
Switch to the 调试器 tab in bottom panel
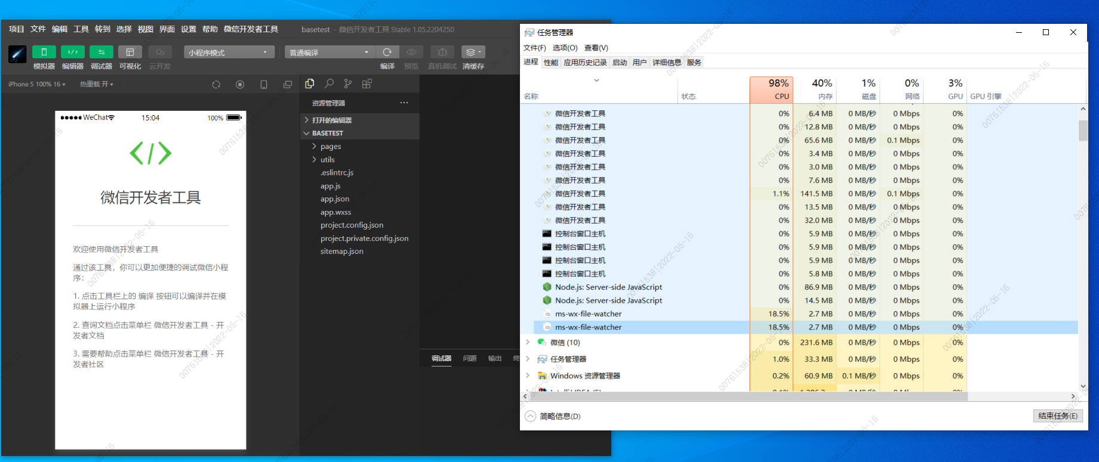tap(442, 358)
